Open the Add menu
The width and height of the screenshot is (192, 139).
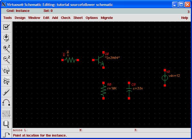click(x=55, y=18)
